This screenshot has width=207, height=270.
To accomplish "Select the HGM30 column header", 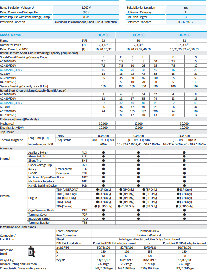I will click(x=103, y=35).
